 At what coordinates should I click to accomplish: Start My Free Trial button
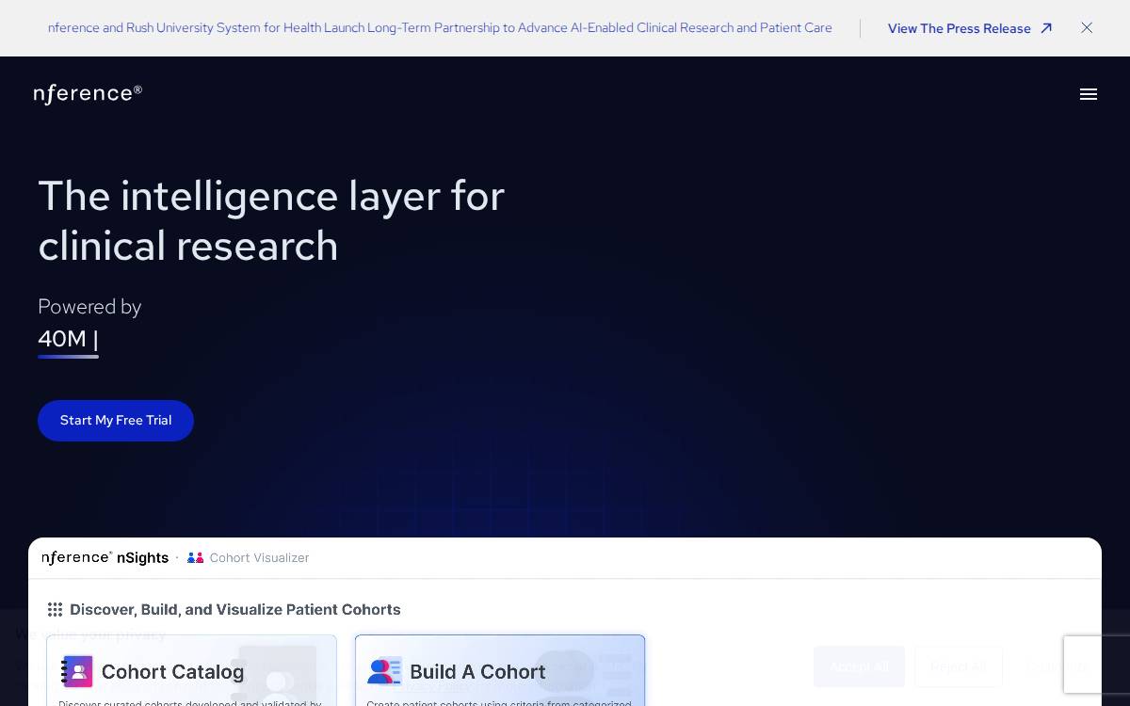(116, 421)
